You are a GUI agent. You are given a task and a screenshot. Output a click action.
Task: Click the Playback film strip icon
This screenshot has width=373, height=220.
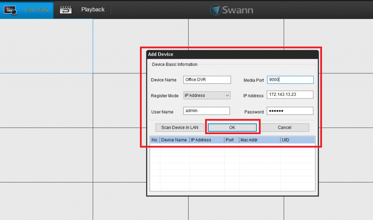67,9
